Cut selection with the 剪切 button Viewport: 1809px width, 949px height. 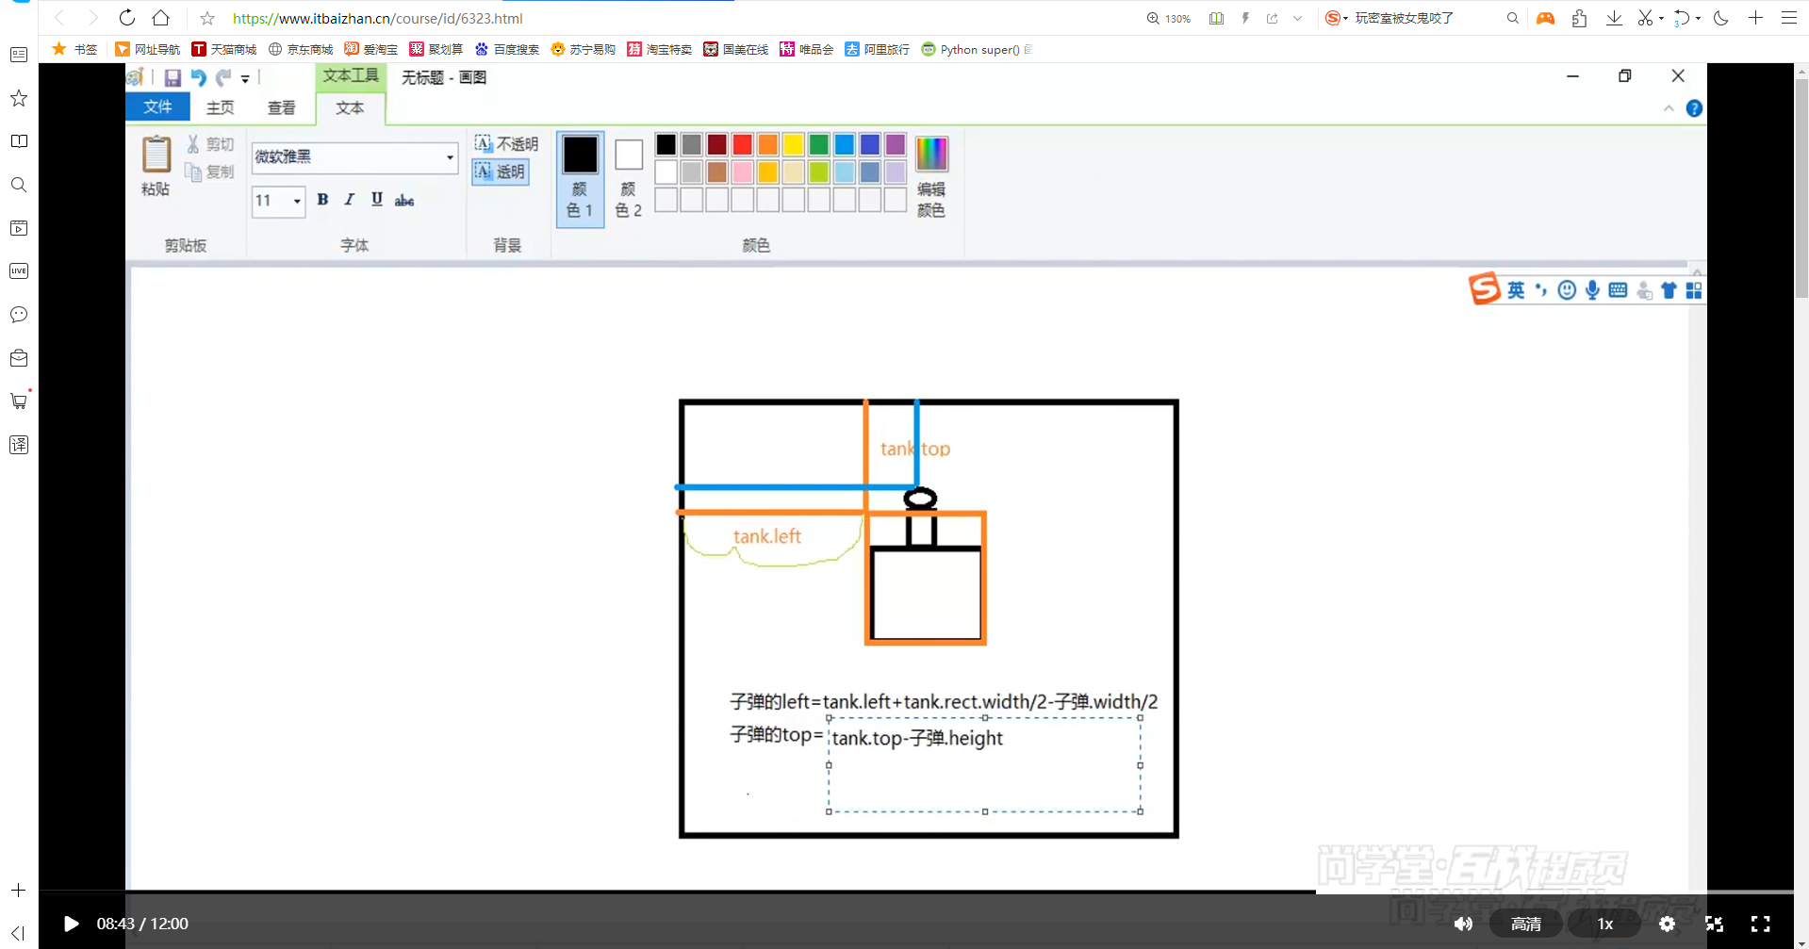point(210,144)
